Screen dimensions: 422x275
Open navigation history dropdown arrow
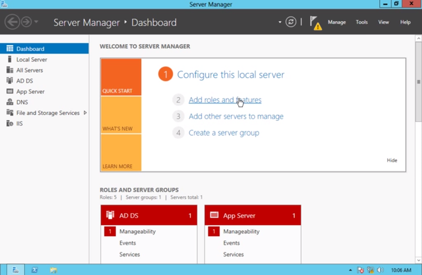pos(36,22)
